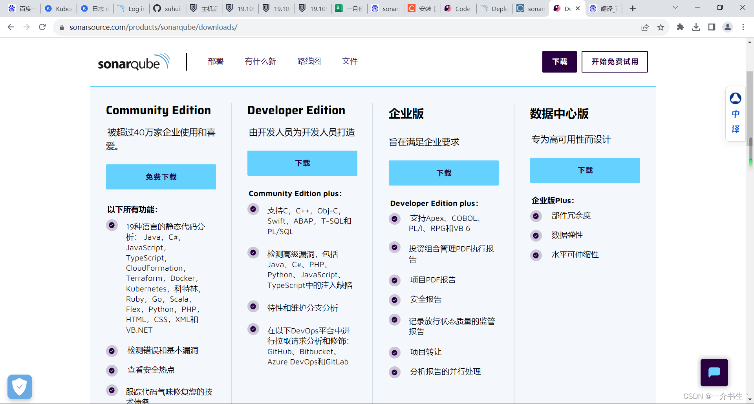Switch to the xuhui GitHub tab
Screen dimensions: 754x404
(168, 9)
